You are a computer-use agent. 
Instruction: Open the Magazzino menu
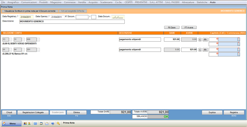point(56,2)
